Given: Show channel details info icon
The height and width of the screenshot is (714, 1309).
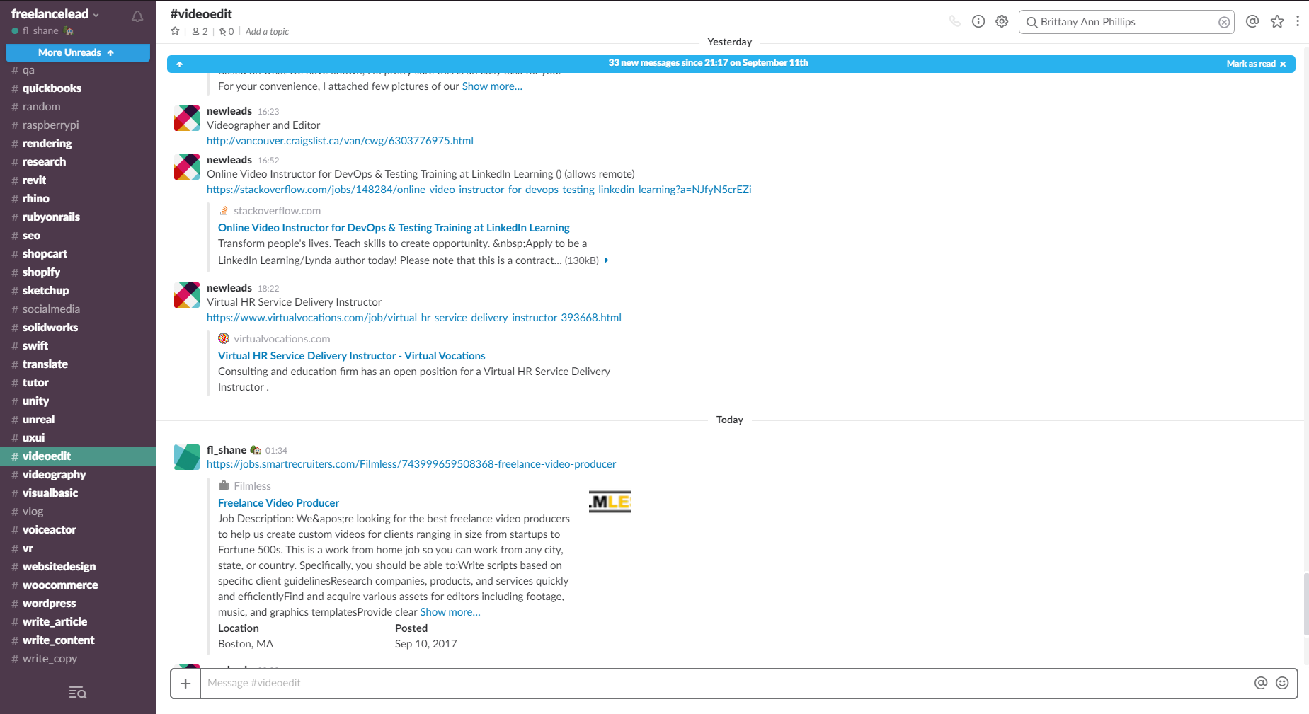Looking at the screenshot, I should tap(978, 21).
